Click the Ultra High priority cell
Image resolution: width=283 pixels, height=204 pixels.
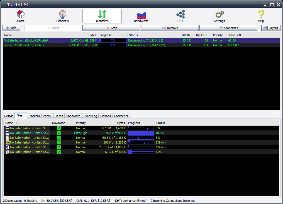click(x=81, y=133)
